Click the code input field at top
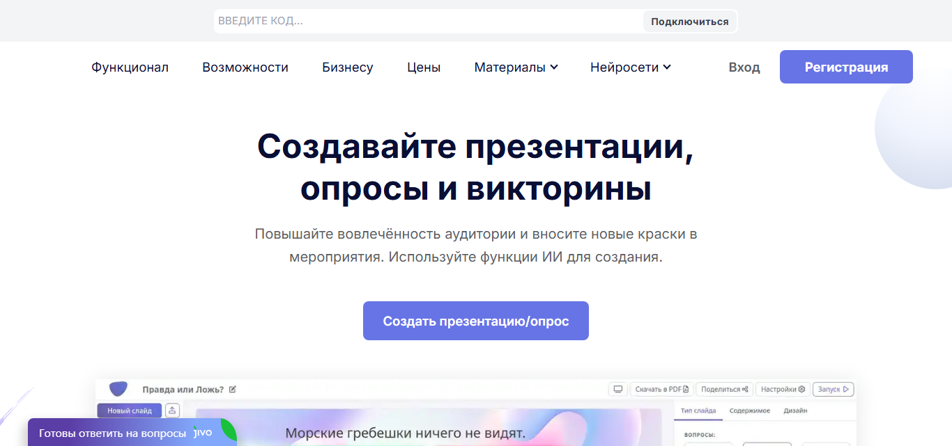Image resolution: width=952 pixels, height=446 pixels. (428, 21)
